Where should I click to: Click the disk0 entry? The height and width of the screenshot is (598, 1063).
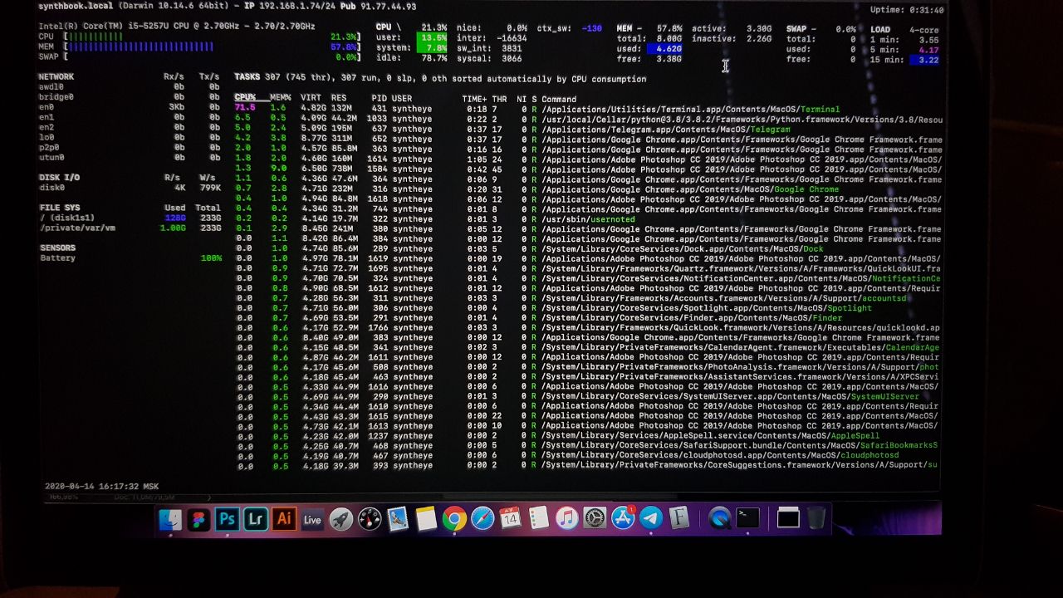[130, 188]
